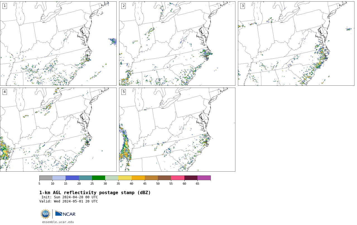Click the number 5 panel label

(124, 92)
